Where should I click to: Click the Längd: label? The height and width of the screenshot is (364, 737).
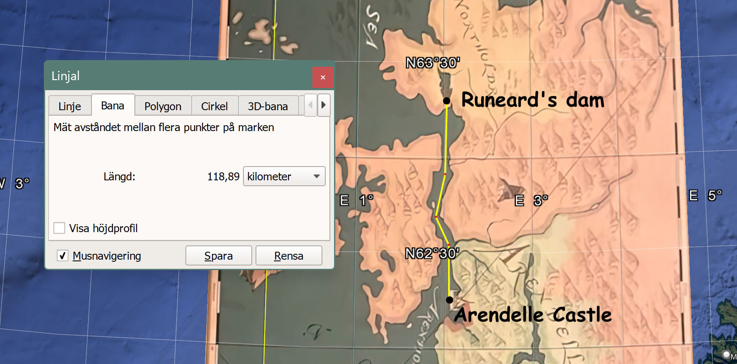[119, 177]
